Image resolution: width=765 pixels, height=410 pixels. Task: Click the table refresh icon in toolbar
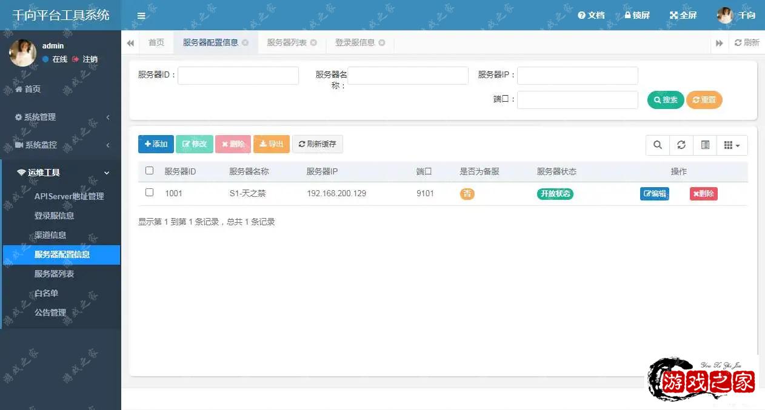point(681,145)
